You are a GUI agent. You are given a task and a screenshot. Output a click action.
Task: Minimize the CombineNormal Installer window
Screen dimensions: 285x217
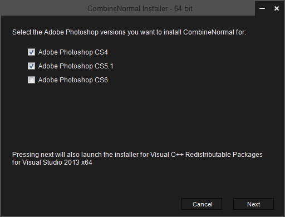tap(262, 8)
